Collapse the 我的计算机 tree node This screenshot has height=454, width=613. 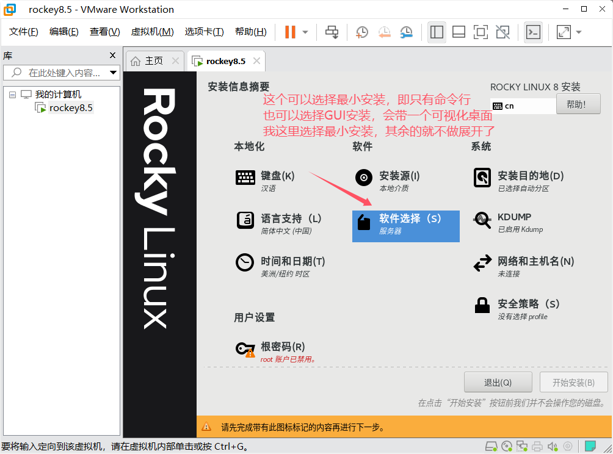pos(12,95)
